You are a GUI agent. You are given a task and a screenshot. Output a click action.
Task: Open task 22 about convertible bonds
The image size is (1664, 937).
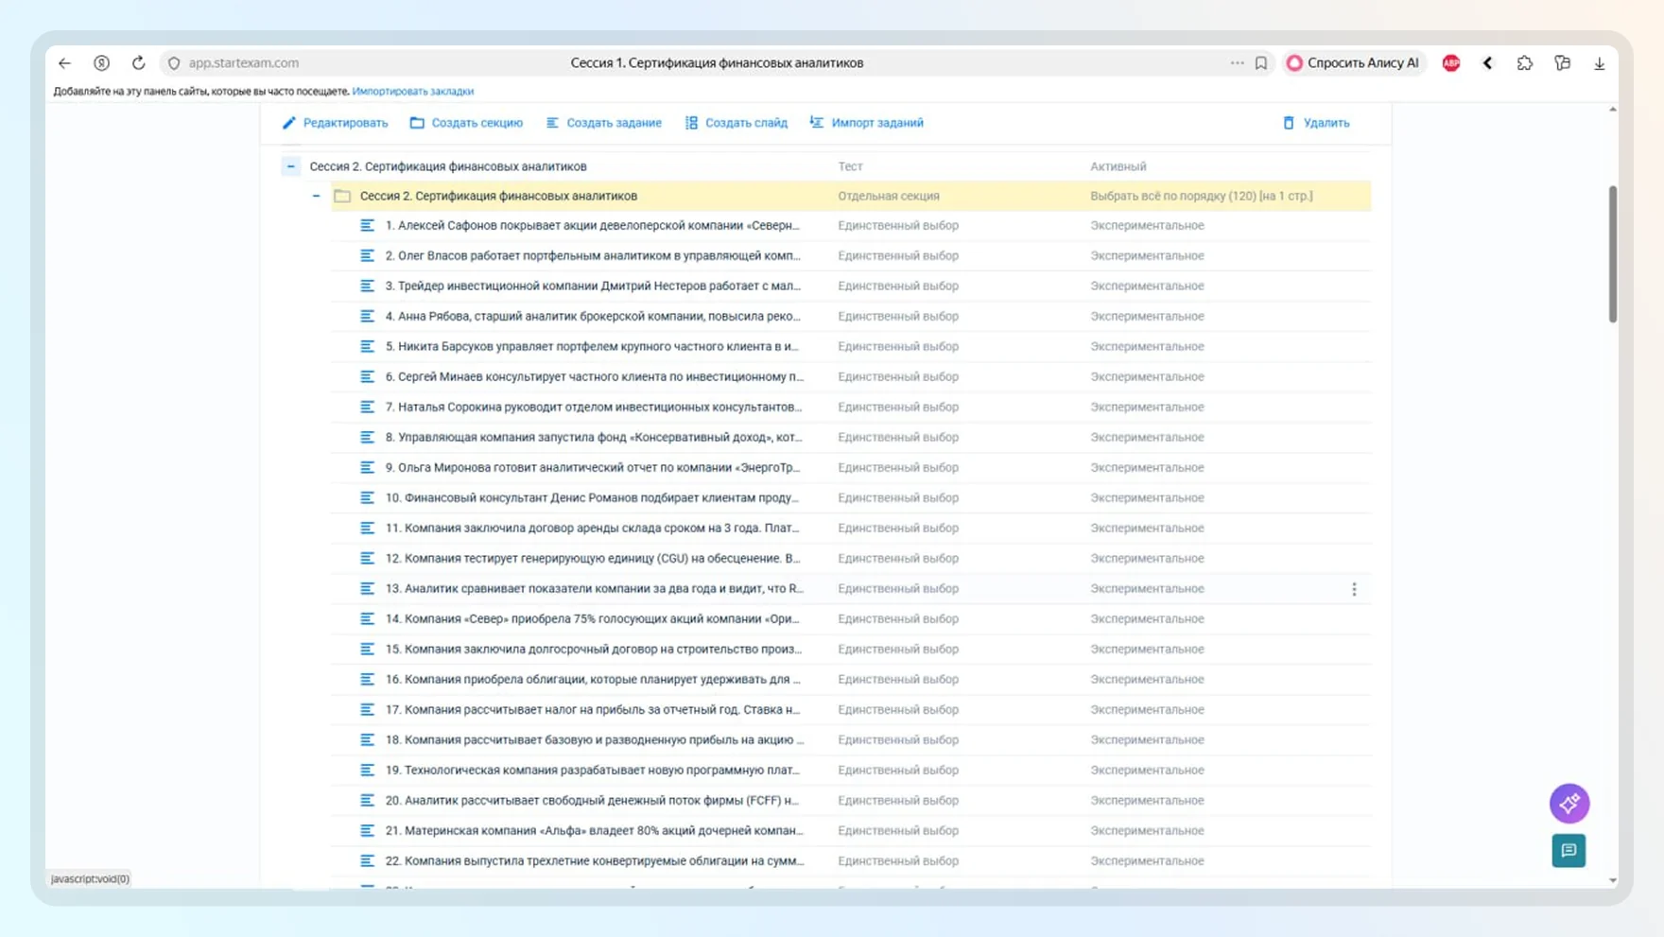[x=595, y=861]
